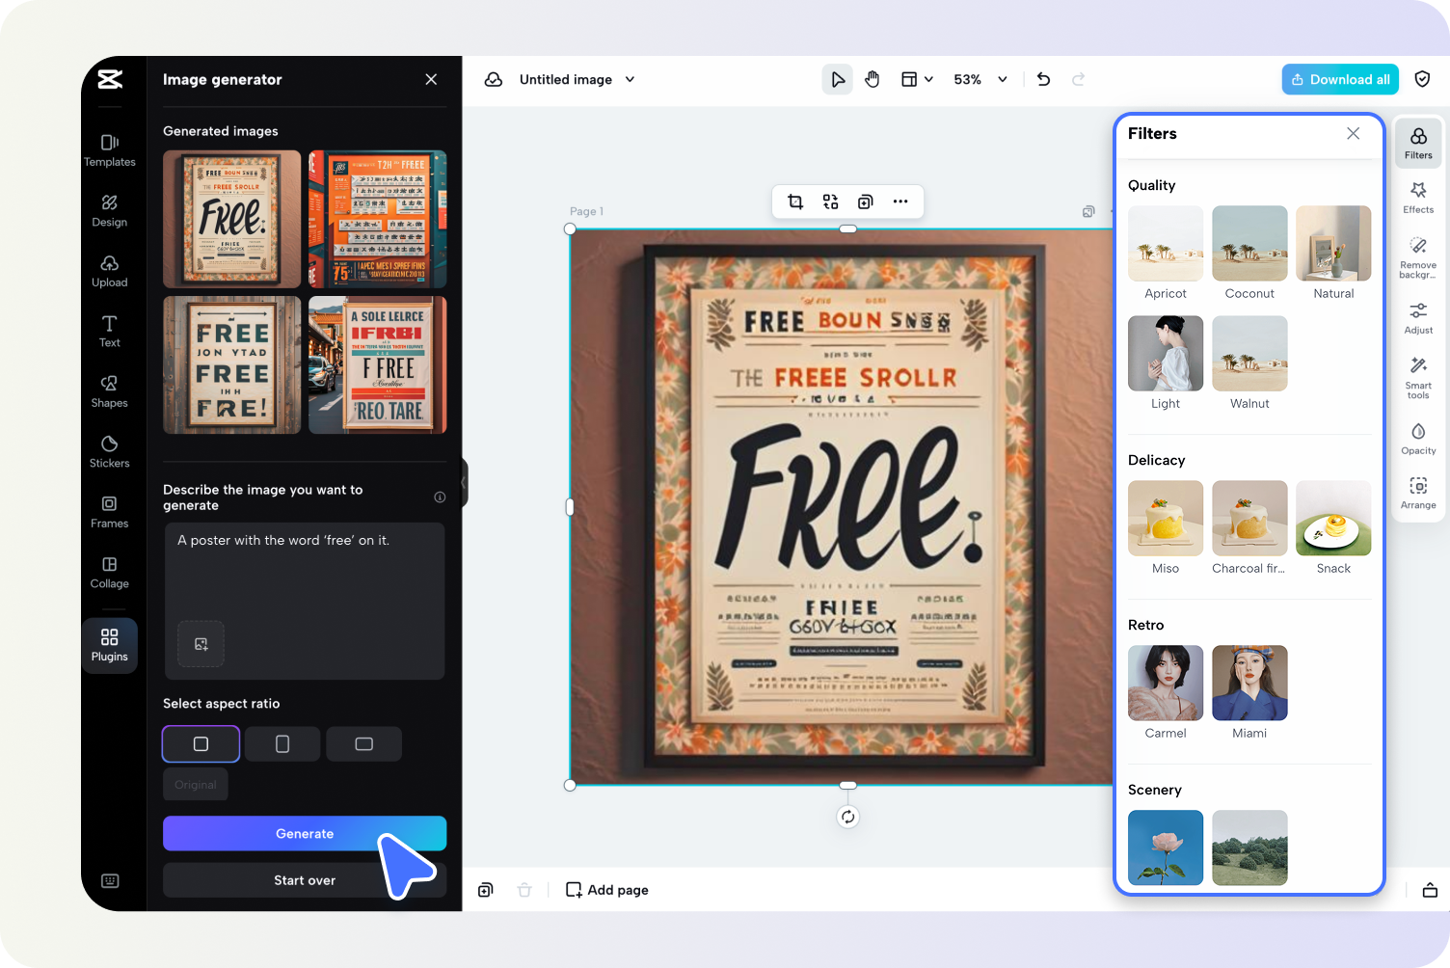This screenshot has width=1450, height=968.
Task: Click the Download all button
Action: click(x=1340, y=80)
